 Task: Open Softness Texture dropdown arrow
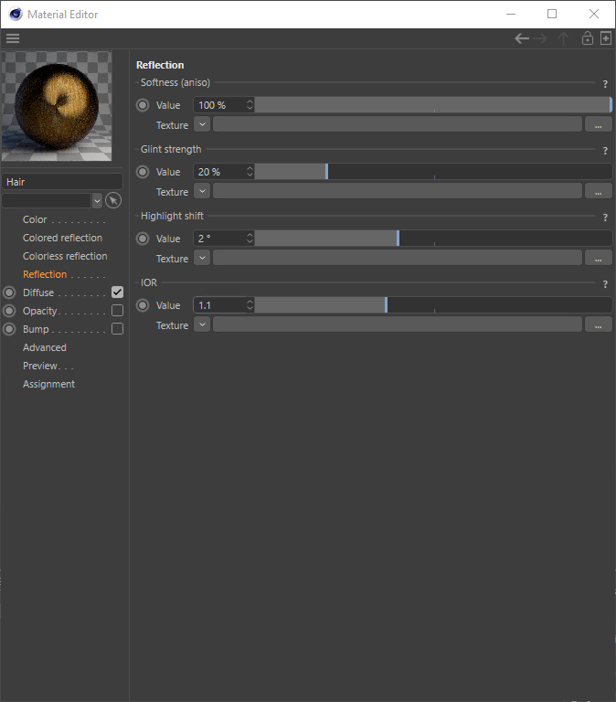[x=202, y=124]
